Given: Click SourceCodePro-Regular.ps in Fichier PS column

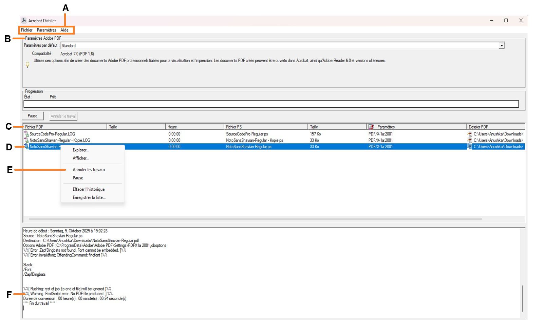Looking at the screenshot, I should click(x=247, y=134).
